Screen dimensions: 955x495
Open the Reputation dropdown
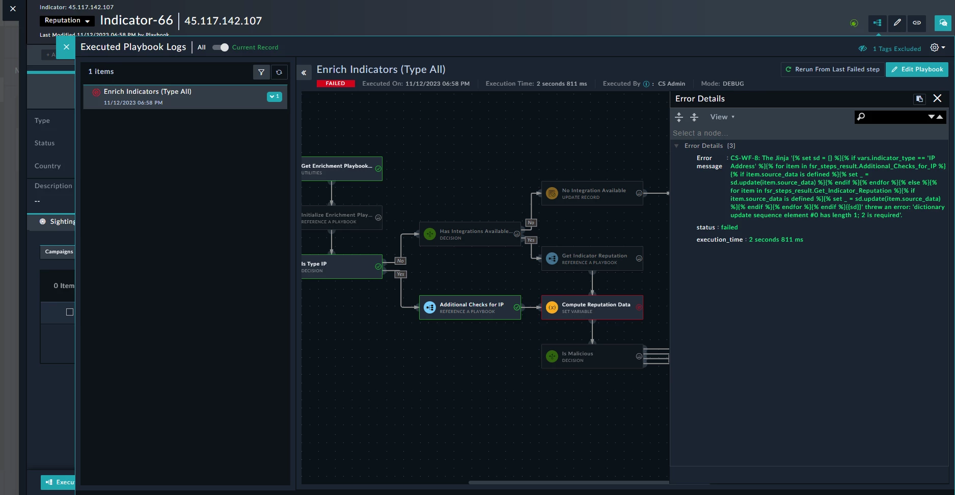67,20
